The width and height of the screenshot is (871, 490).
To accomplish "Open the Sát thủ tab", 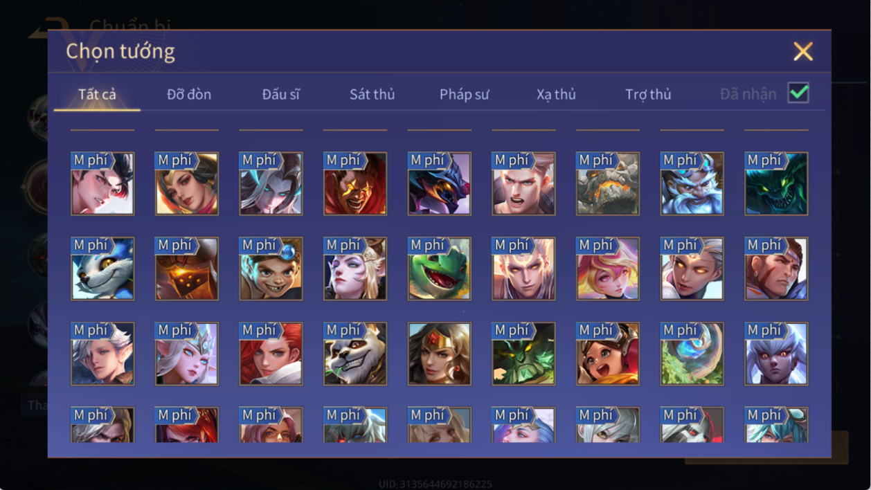I will click(372, 94).
